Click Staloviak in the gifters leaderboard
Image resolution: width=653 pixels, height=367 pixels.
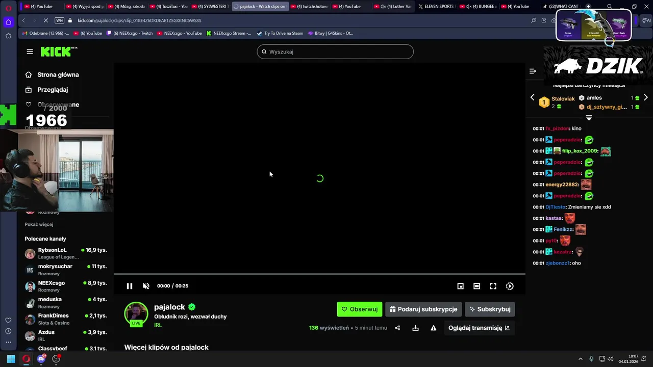[563, 98]
